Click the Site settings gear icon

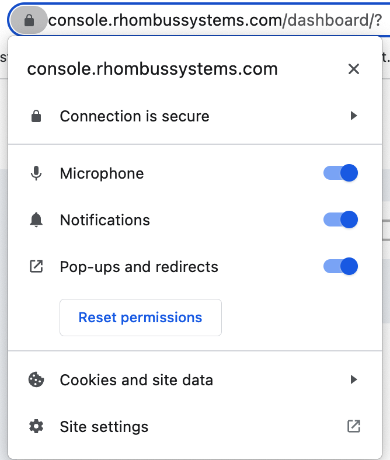coord(36,426)
